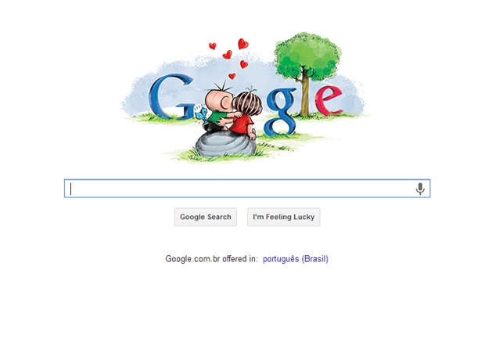This screenshot has width=485, height=356.
Task: Click the leftmost floating red heart
Action: click(213, 46)
